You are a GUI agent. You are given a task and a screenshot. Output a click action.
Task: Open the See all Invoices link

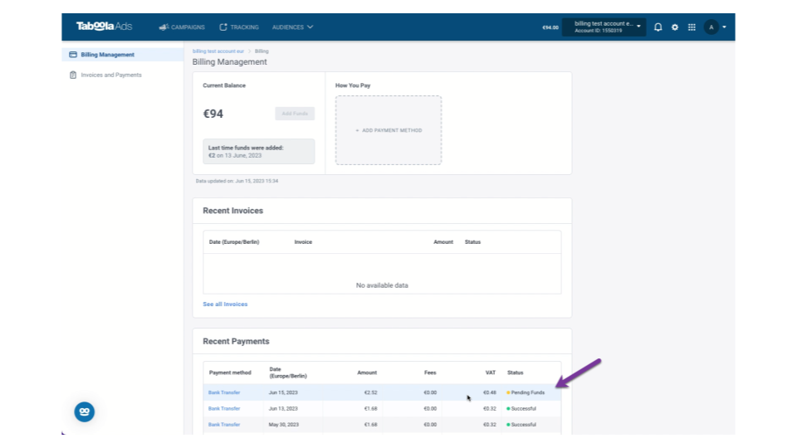pos(225,304)
